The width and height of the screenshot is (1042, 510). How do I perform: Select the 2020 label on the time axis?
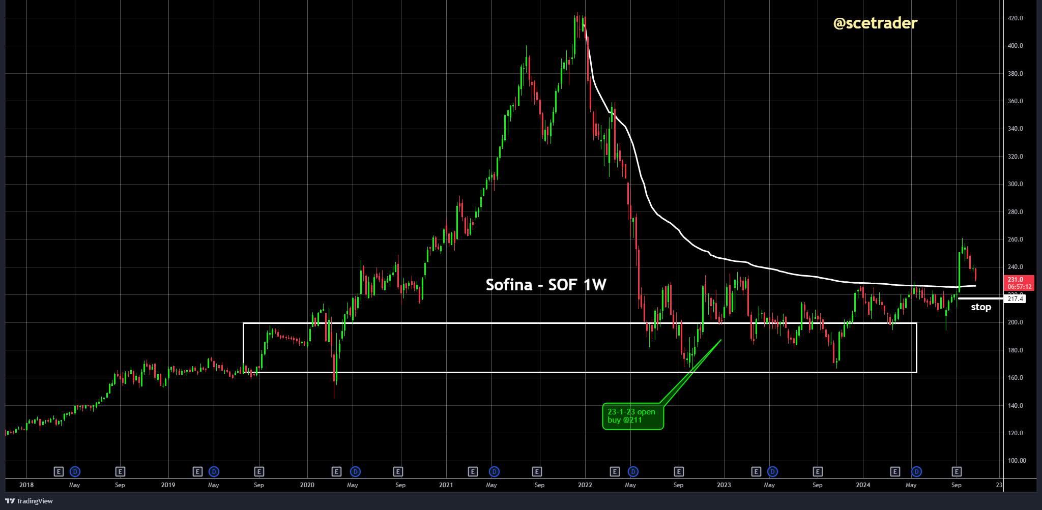point(307,485)
